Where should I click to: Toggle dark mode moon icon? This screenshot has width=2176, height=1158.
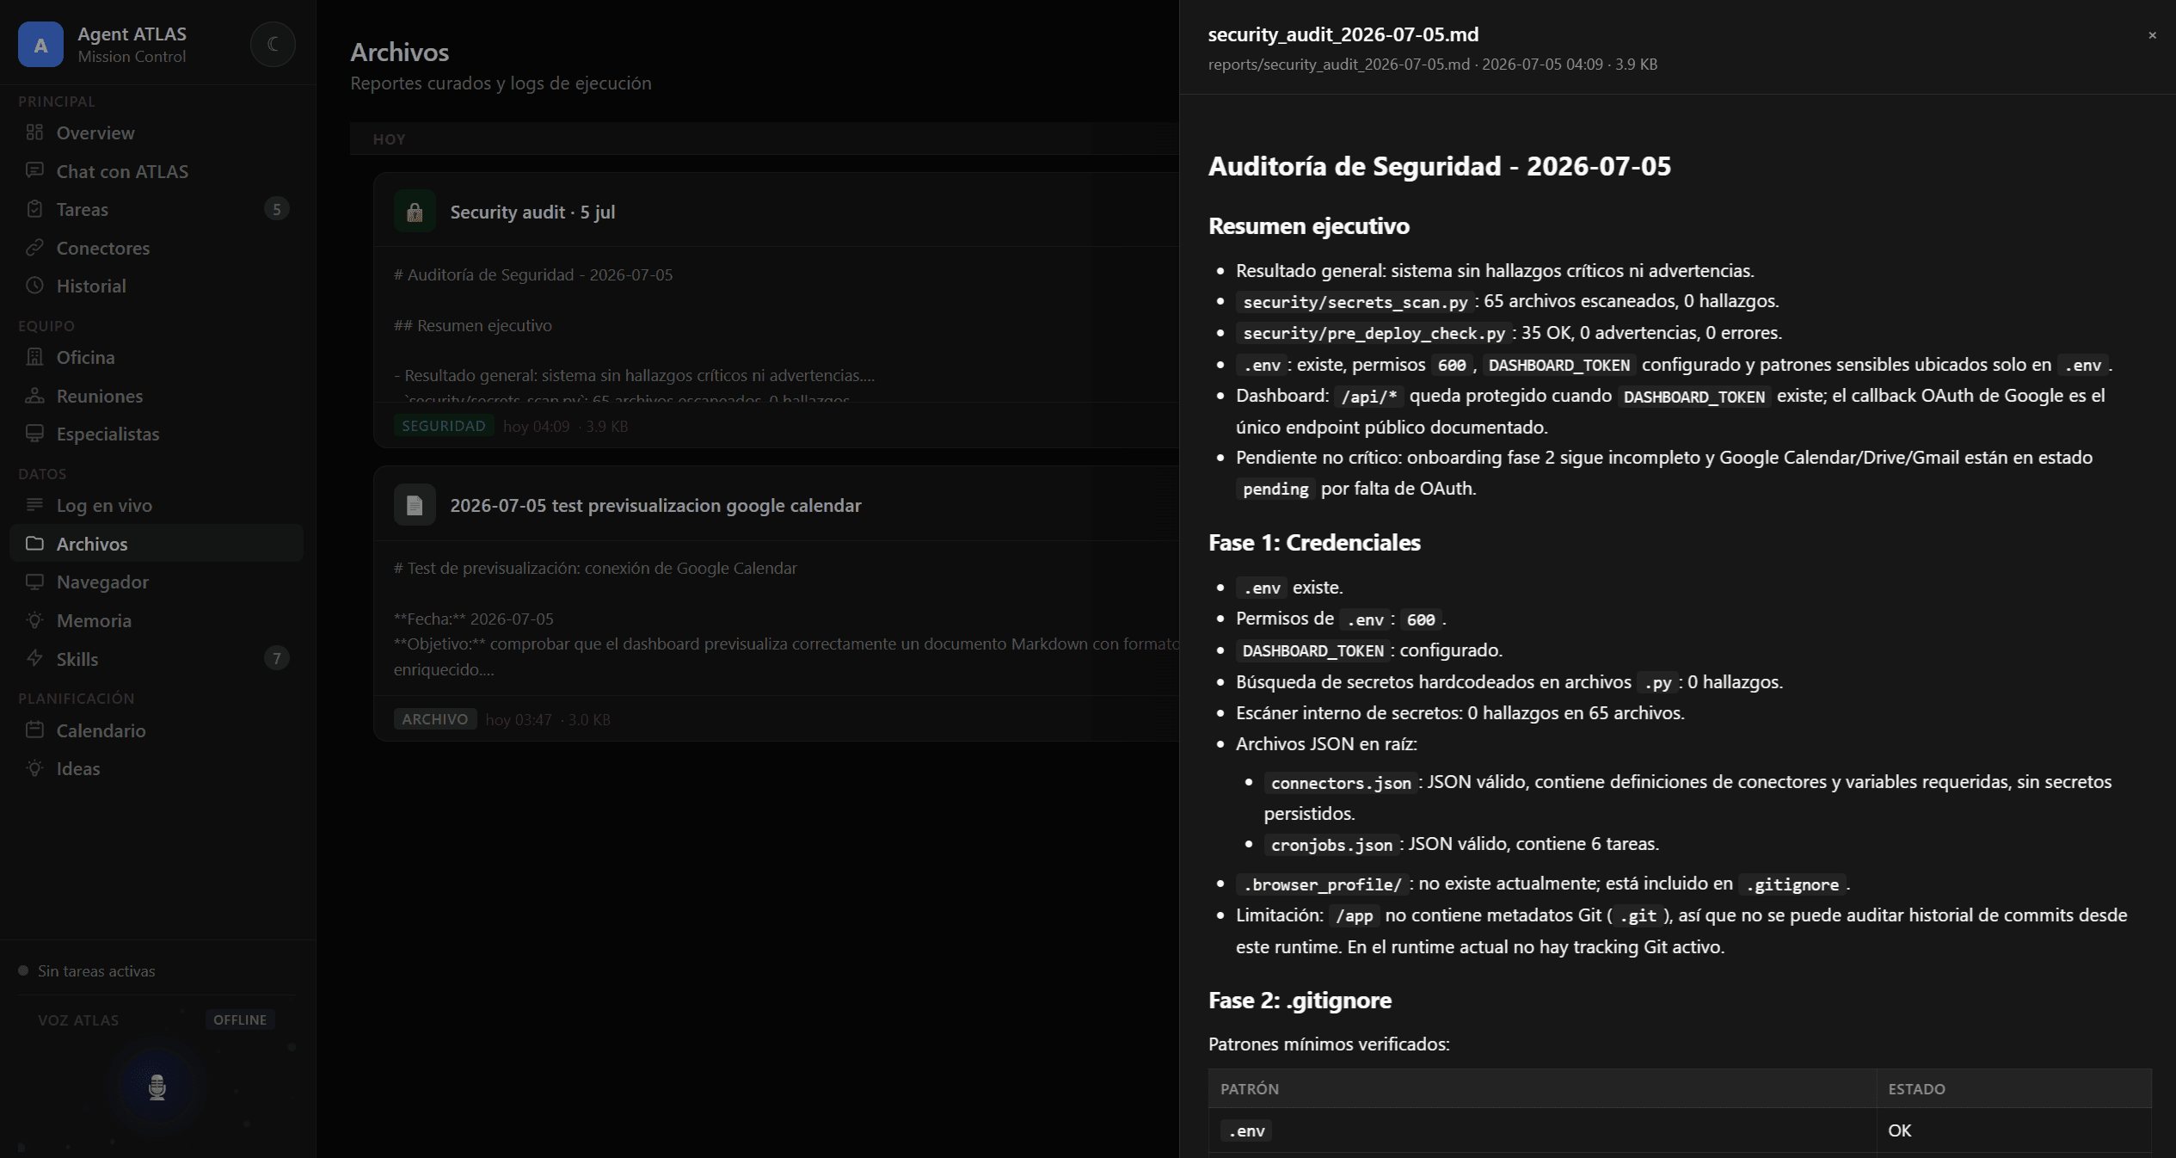pos(273,44)
